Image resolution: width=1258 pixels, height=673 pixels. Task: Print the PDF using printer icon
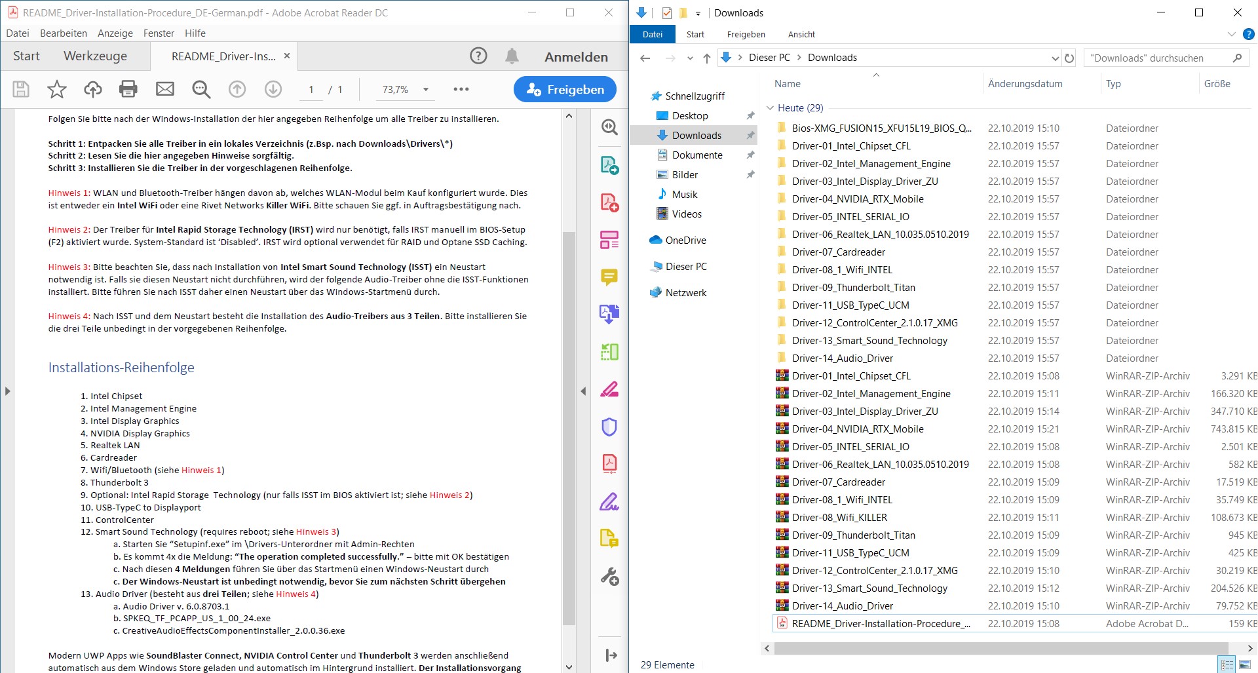tap(128, 89)
